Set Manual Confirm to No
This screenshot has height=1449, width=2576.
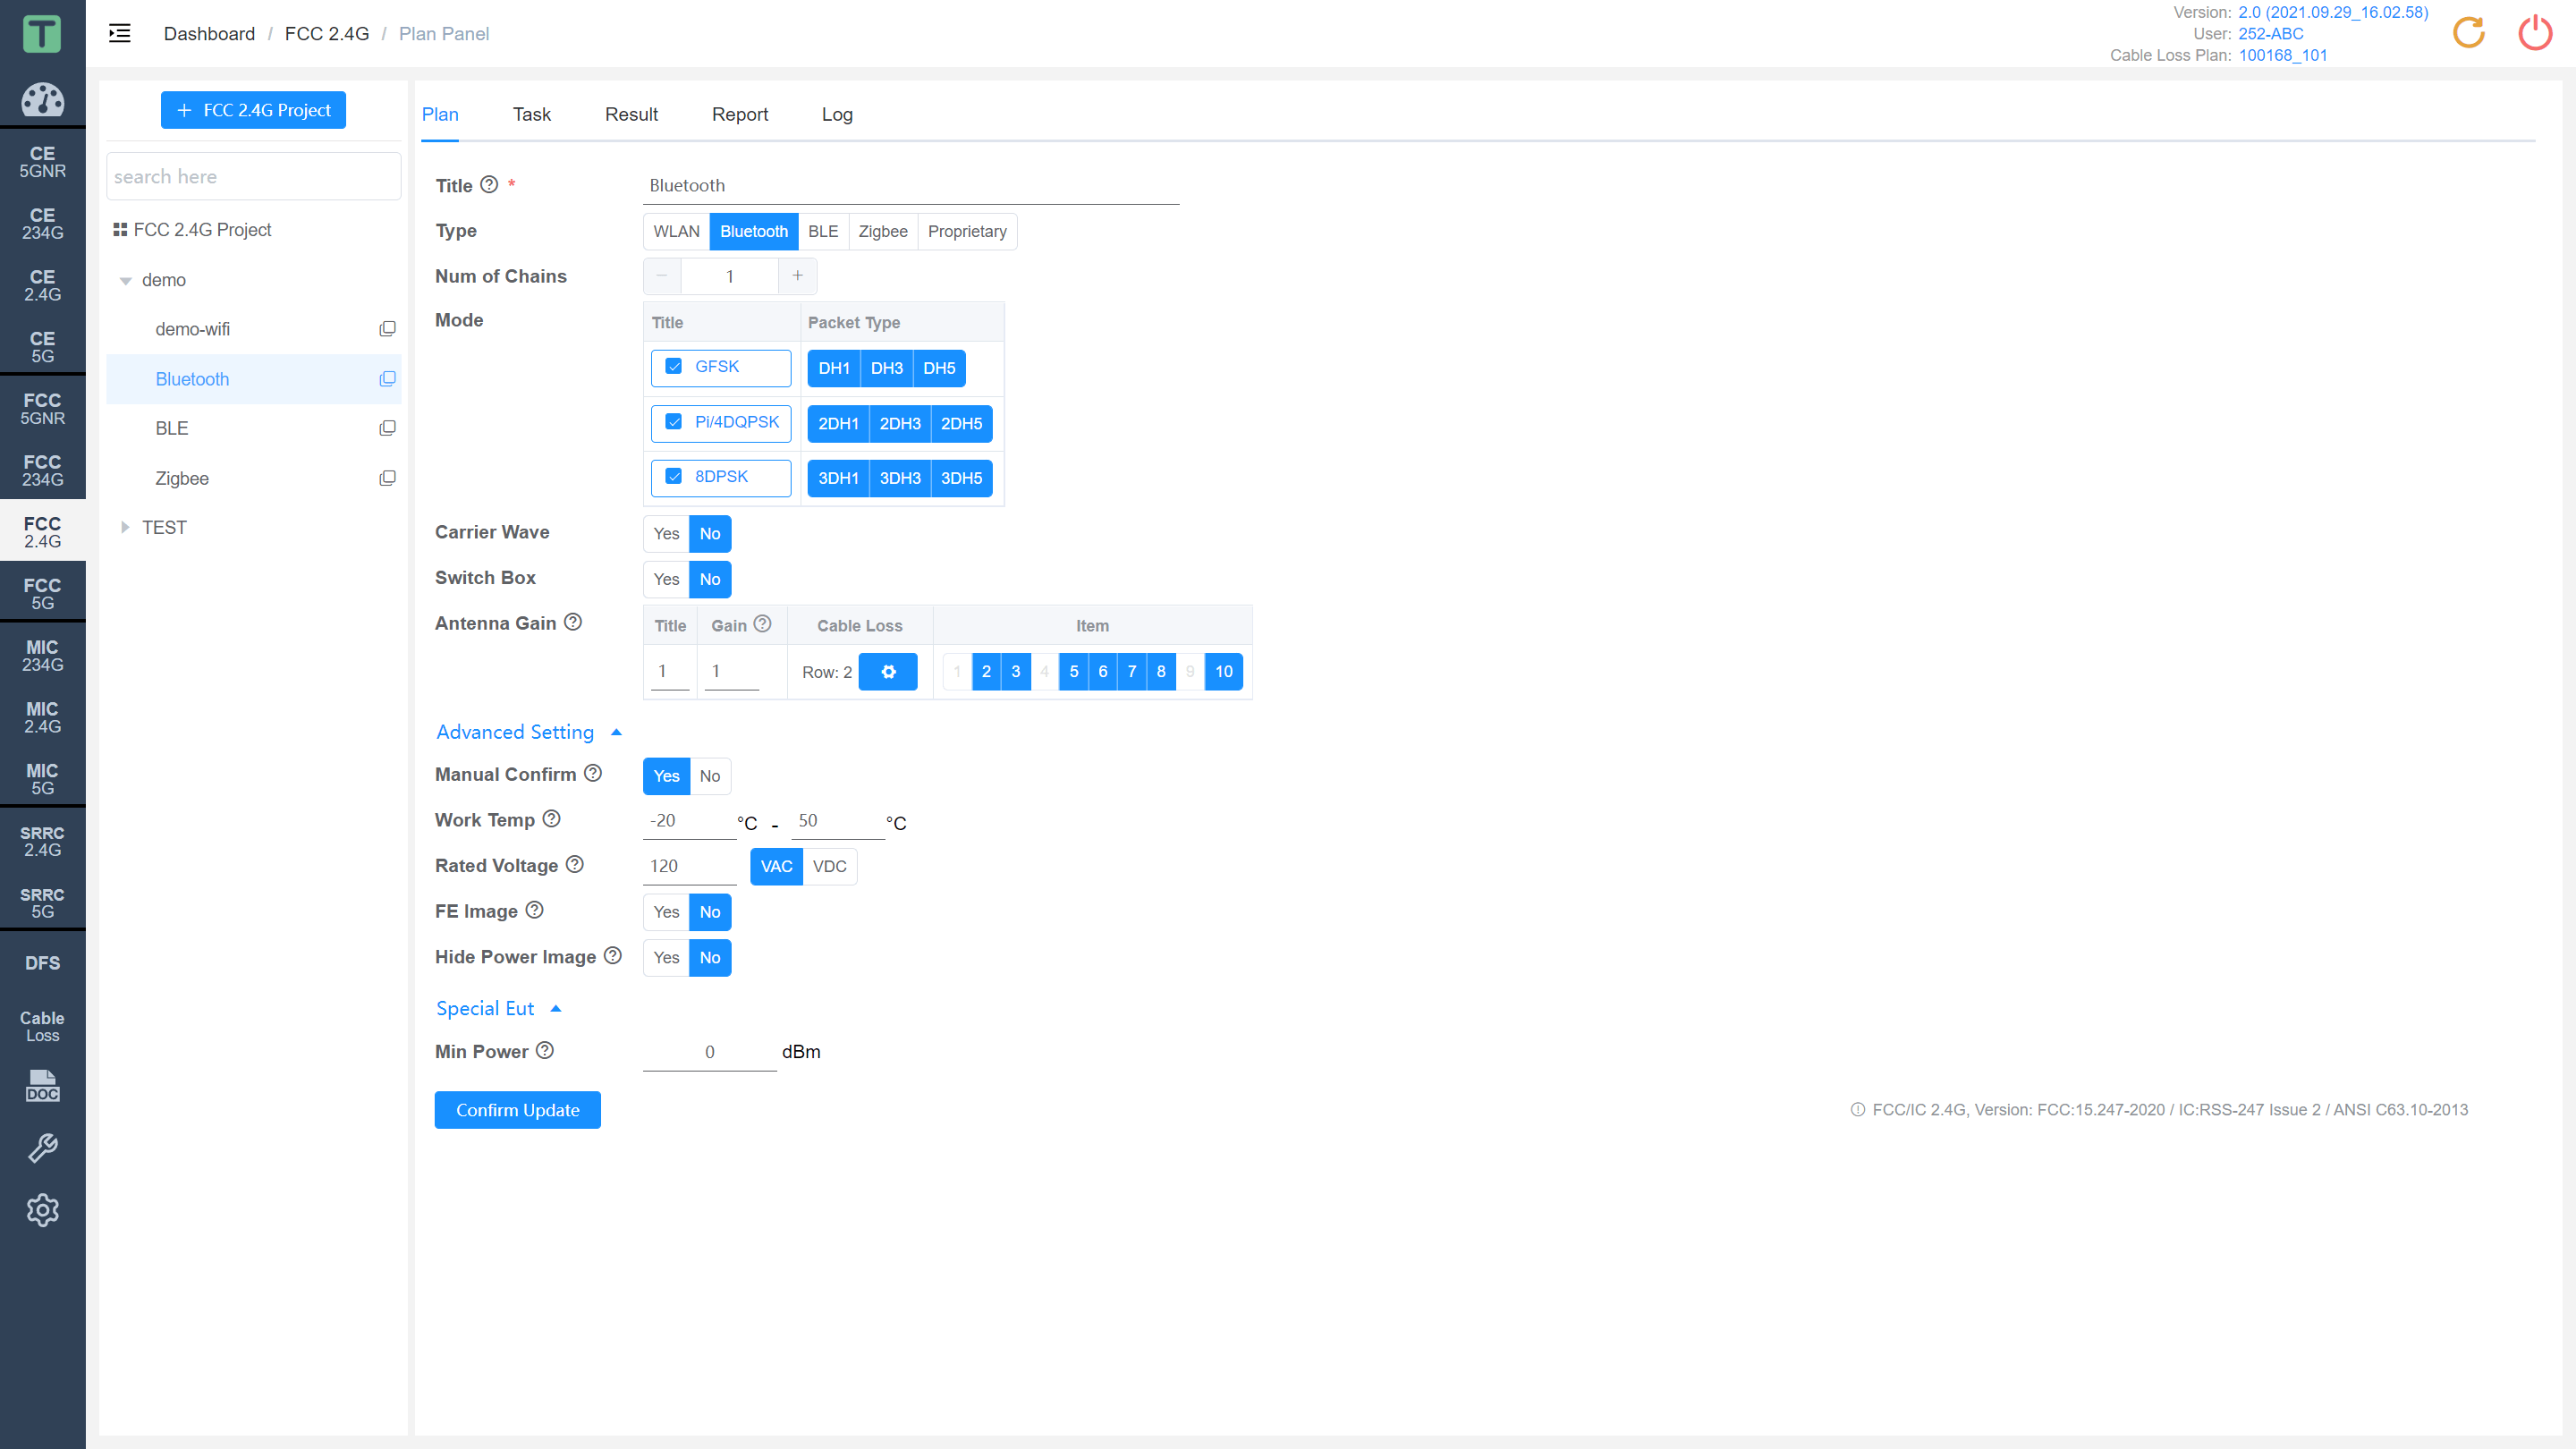[710, 776]
